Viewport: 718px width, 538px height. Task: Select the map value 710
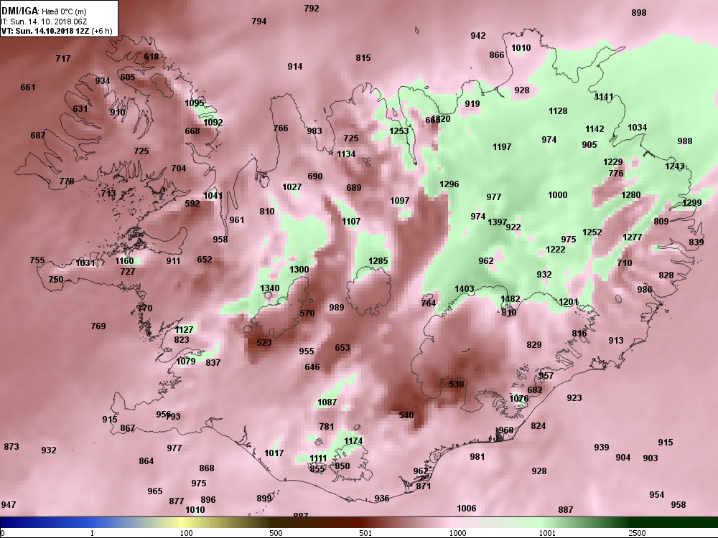[x=625, y=263]
